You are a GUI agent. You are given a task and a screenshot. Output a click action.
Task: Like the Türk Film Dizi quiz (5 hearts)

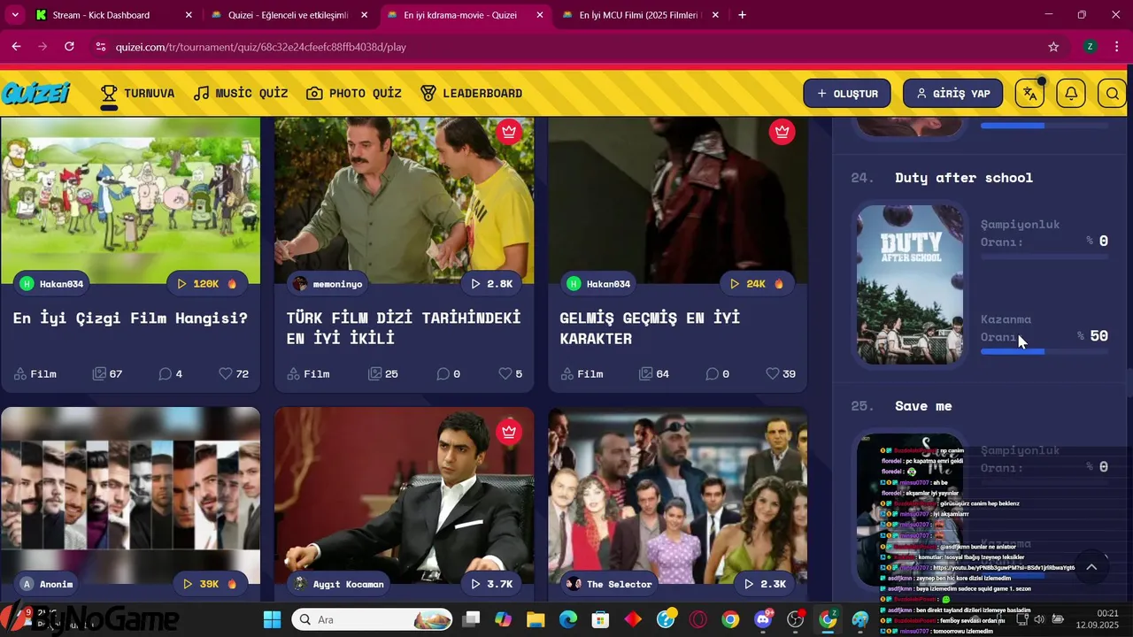(510, 374)
